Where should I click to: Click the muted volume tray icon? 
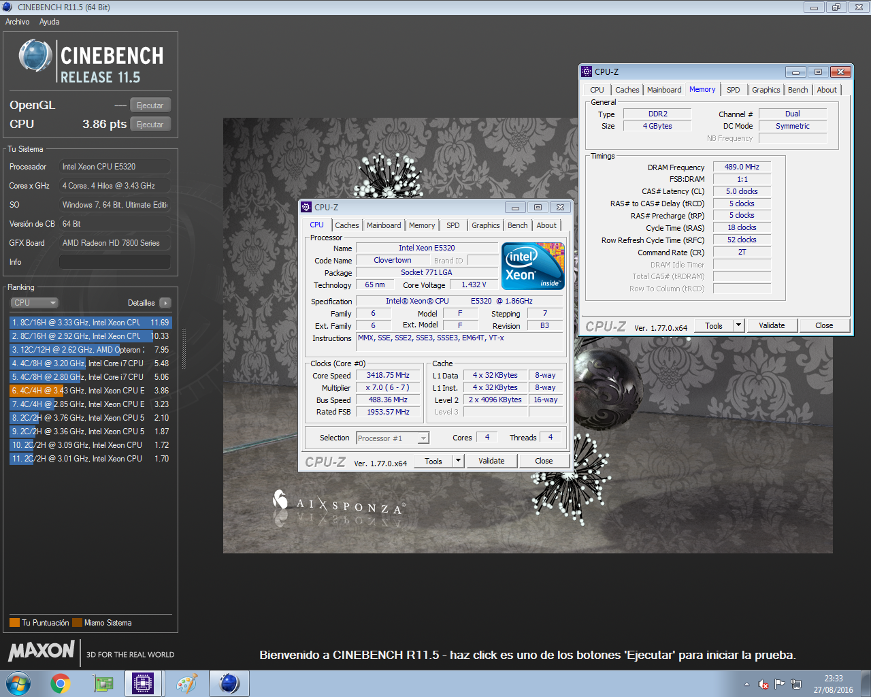763,684
